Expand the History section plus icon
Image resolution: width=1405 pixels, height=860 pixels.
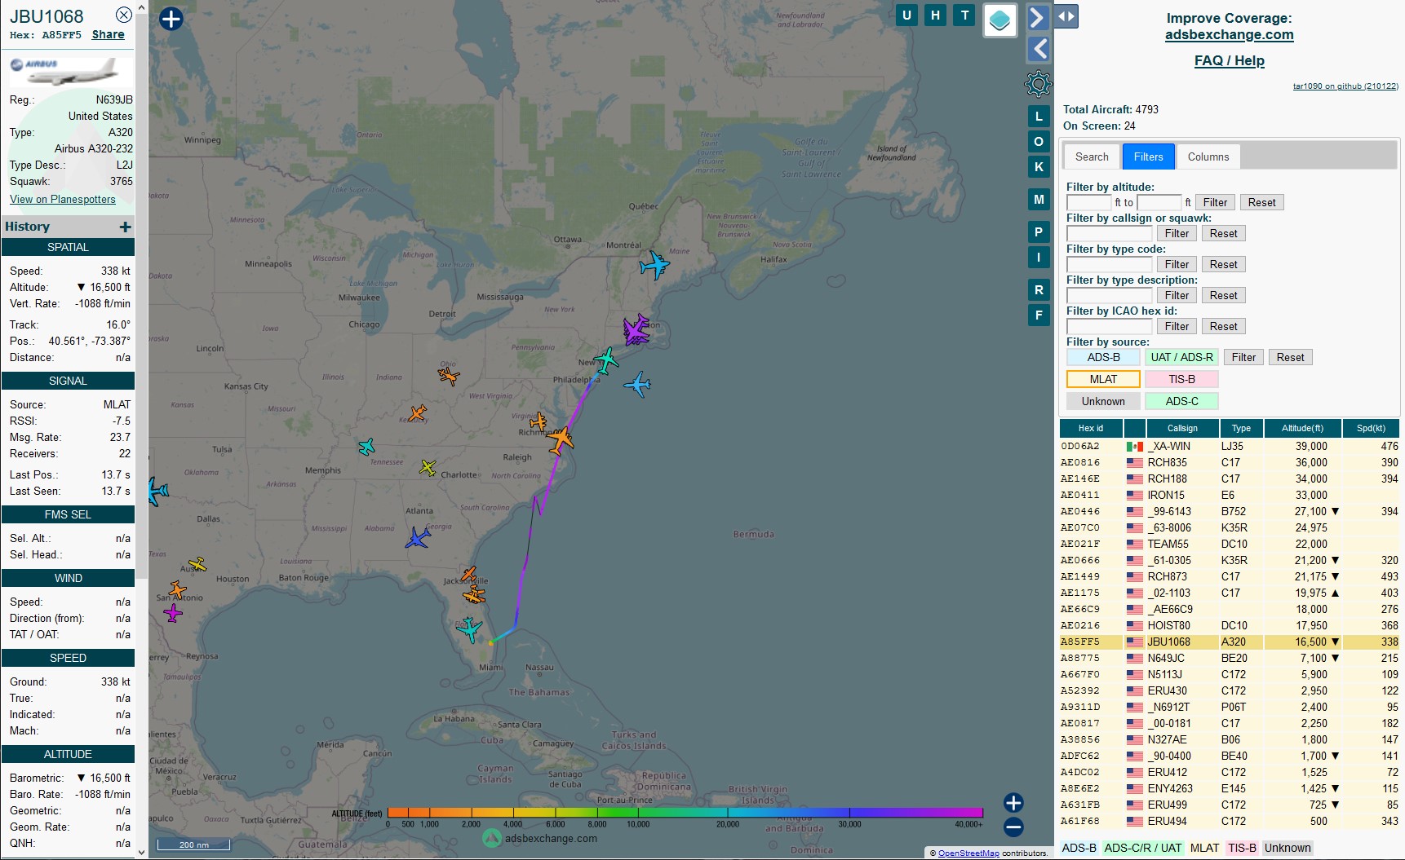click(x=125, y=227)
